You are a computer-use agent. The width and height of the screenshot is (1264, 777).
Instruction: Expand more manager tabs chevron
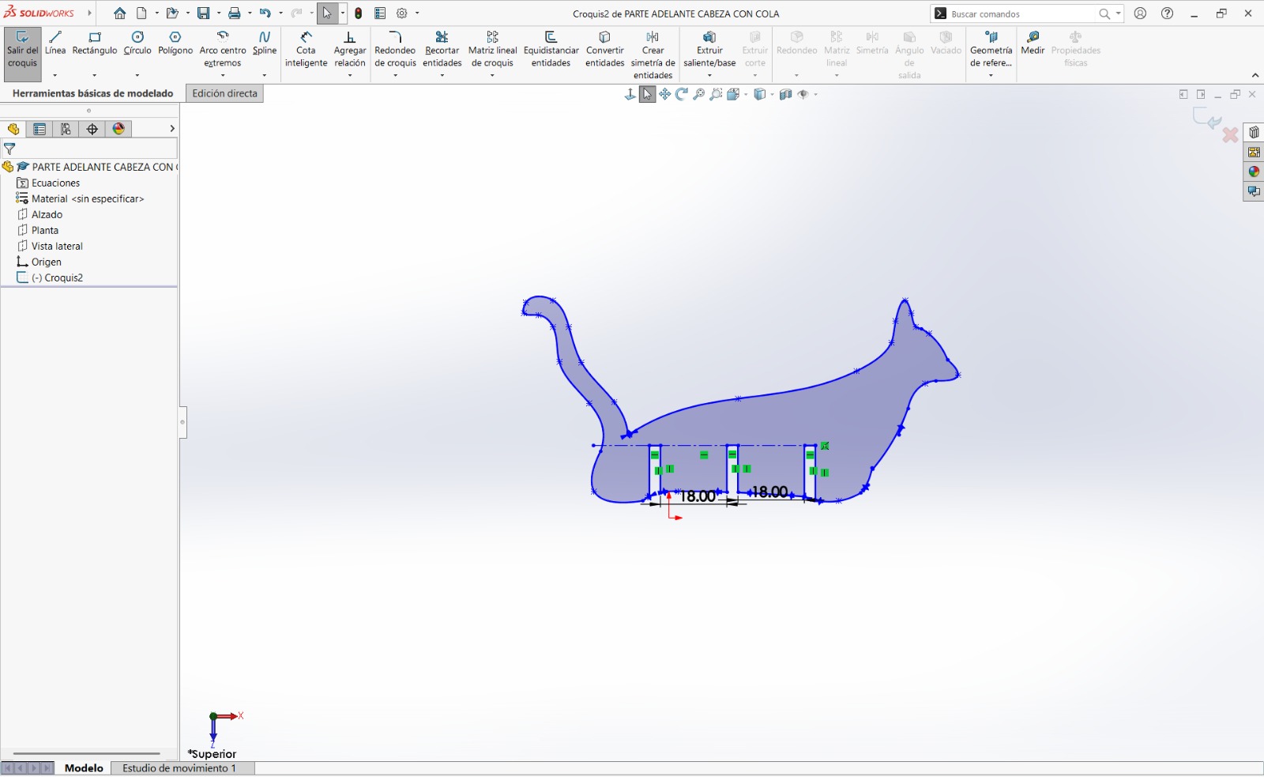tap(172, 129)
